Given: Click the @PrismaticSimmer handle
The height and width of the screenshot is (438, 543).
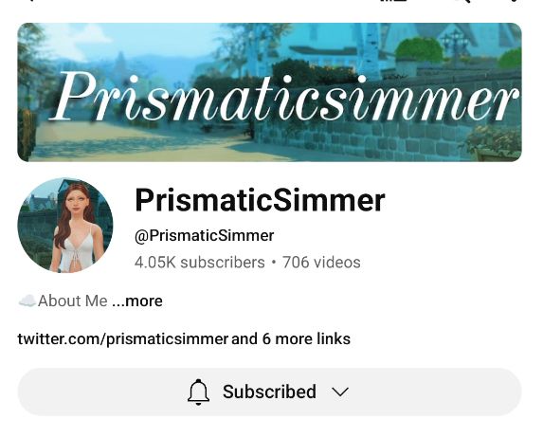Looking at the screenshot, I should click(x=205, y=236).
